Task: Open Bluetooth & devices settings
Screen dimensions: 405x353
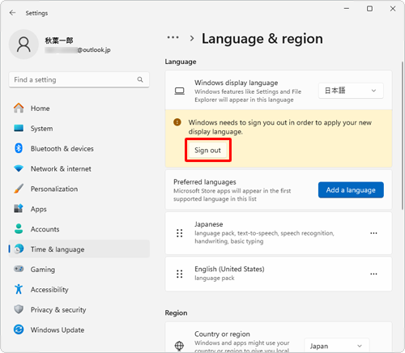Action: (79, 148)
